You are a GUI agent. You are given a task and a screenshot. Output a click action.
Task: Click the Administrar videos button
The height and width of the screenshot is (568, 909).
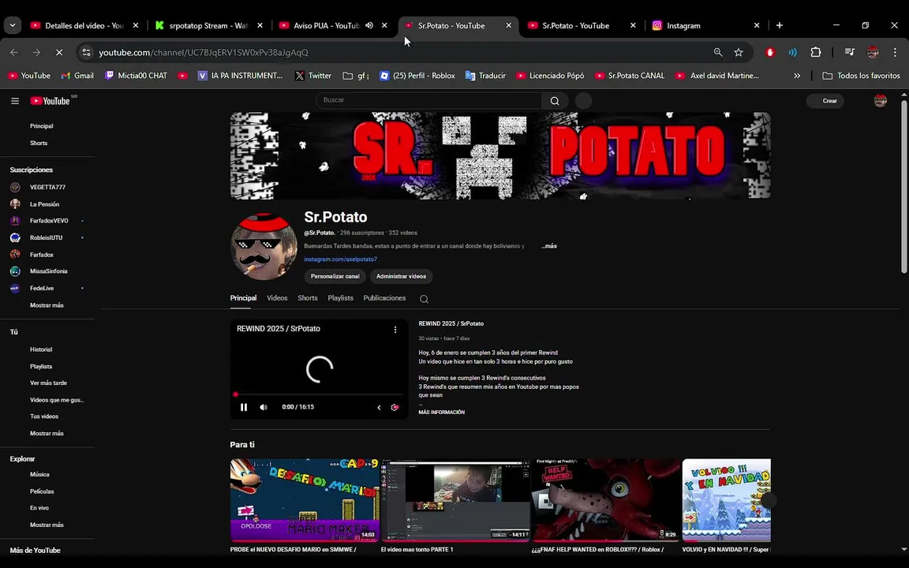tap(401, 276)
